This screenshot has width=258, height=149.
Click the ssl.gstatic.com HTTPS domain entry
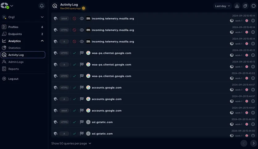pyautogui.click(x=102, y=122)
